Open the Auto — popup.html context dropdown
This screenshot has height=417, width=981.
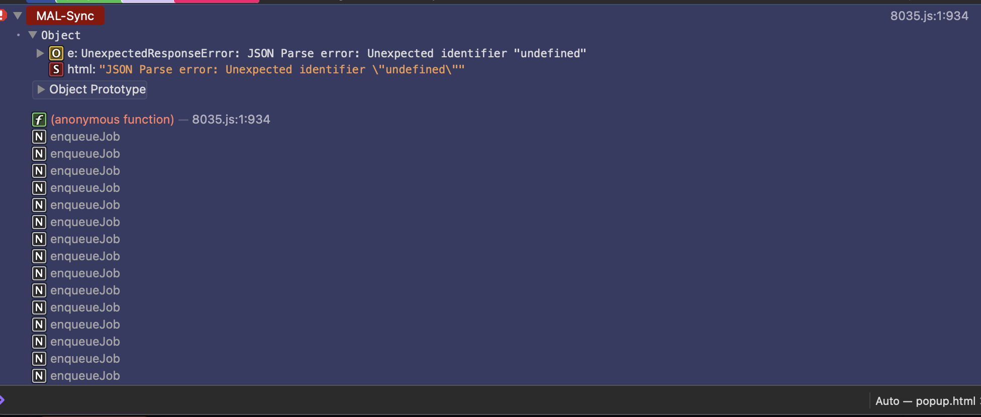[x=926, y=401]
